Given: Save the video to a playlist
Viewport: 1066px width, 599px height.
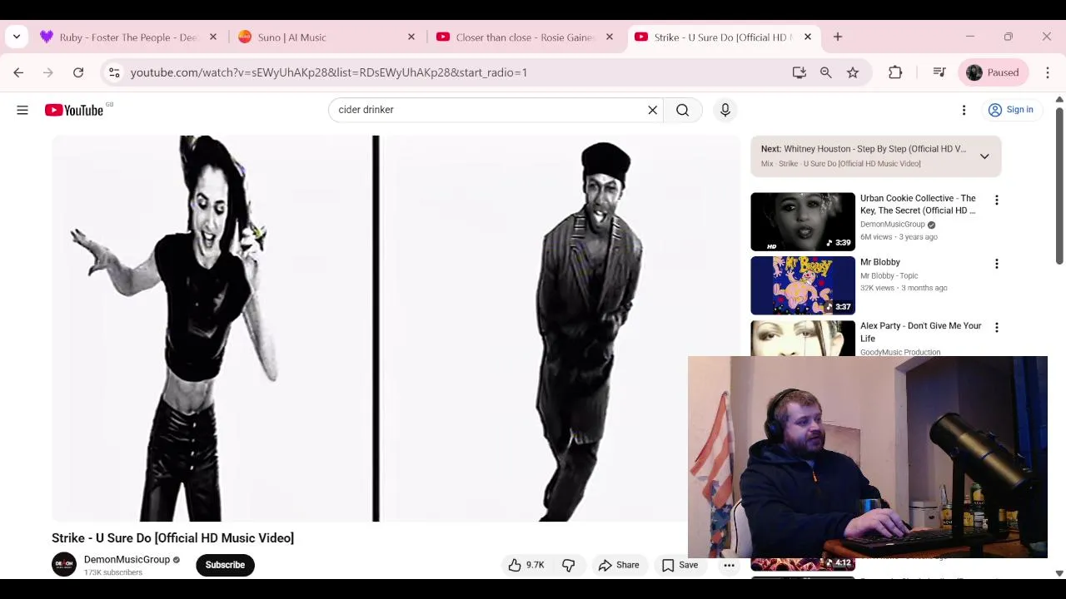Looking at the screenshot, I should click(x=680, y=565).
